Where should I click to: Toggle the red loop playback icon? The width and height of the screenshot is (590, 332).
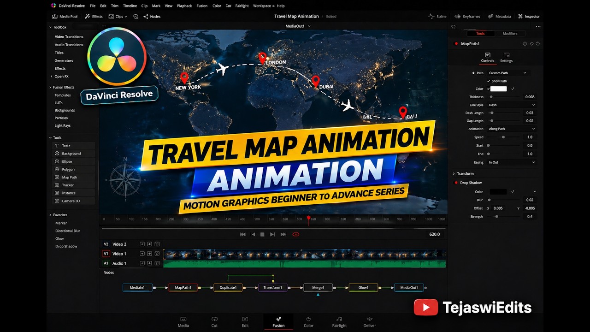(296, 234)
